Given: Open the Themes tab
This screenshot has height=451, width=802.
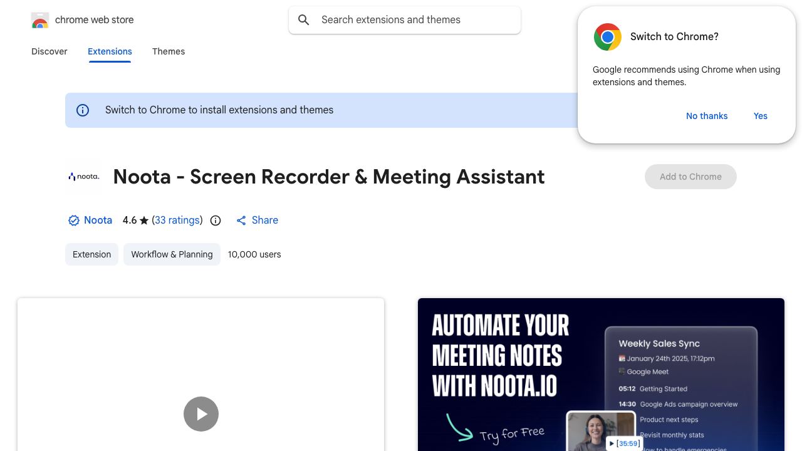Looking at the screenshot, I should point(169,51).
